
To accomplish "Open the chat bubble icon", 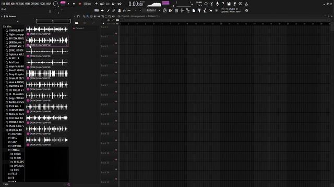I will coord(240,4).
